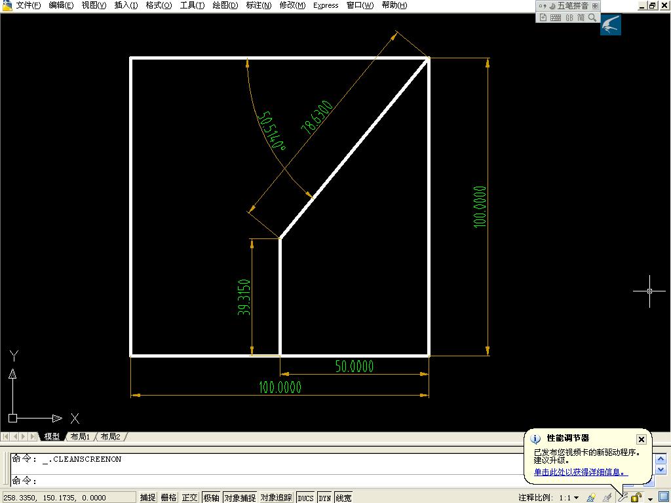Click the IME 简 simplified button

coord(581,18)
